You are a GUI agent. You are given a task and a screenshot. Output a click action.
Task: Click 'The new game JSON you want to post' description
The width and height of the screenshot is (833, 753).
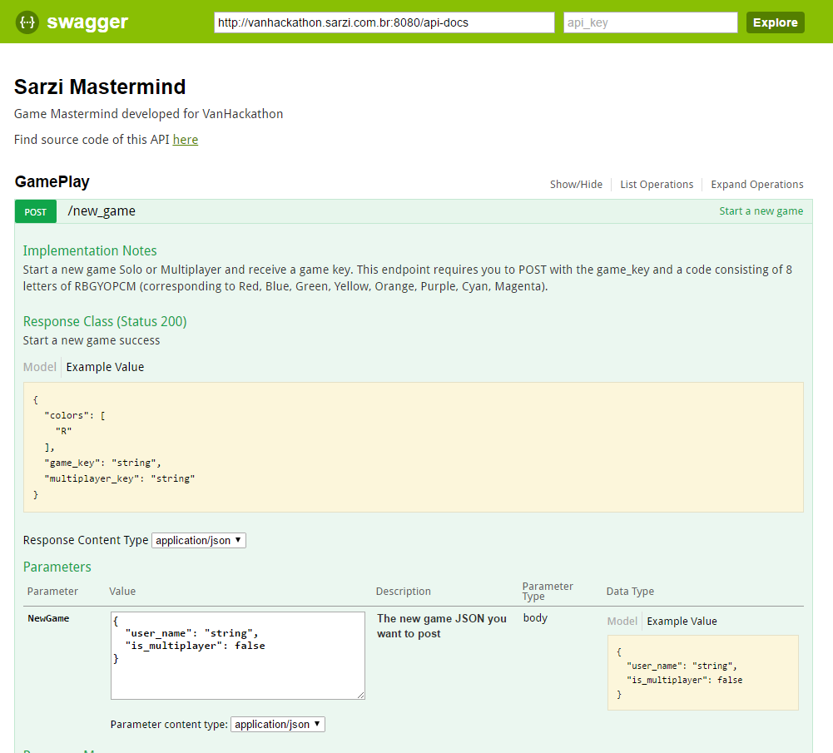(x=442, y=626)
